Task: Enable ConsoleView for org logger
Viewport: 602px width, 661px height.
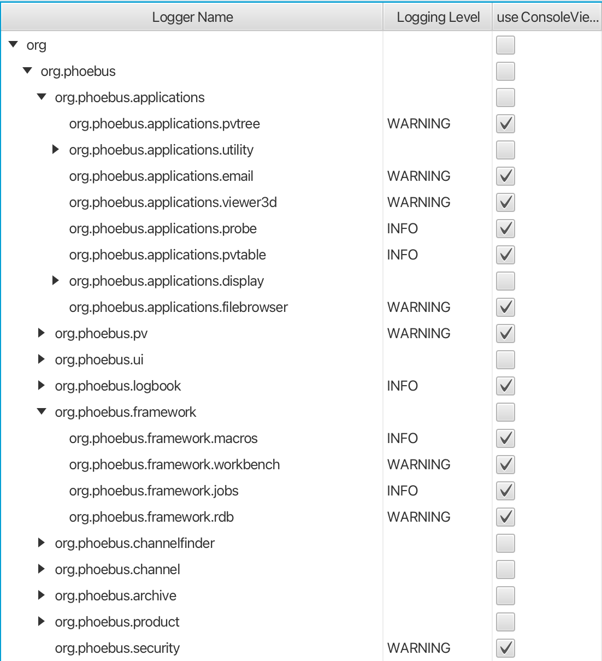Action: pos(505,45)
